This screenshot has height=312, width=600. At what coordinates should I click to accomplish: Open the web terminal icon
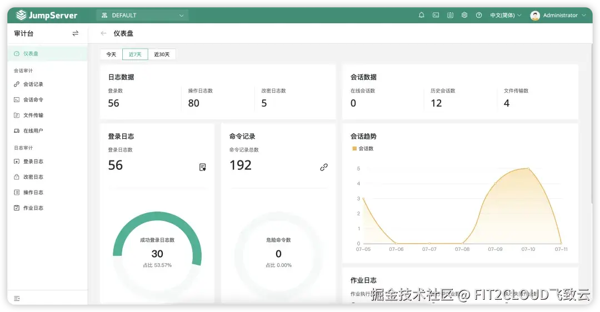[436, 16]
